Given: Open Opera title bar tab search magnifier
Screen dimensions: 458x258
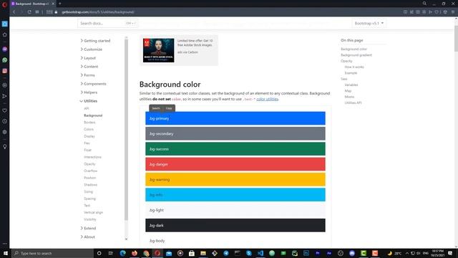Looking at the screenshot, I should pyautogui.click(x=424, y=4).
